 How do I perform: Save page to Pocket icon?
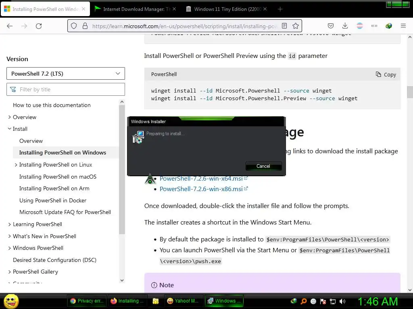pyautogui.click(x=331, y=26)
